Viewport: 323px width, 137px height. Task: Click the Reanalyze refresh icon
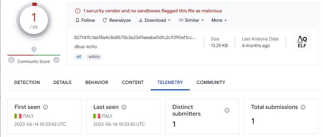(x=105, y=20)
